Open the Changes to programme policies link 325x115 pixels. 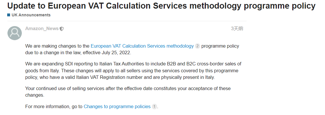(117, 106)
